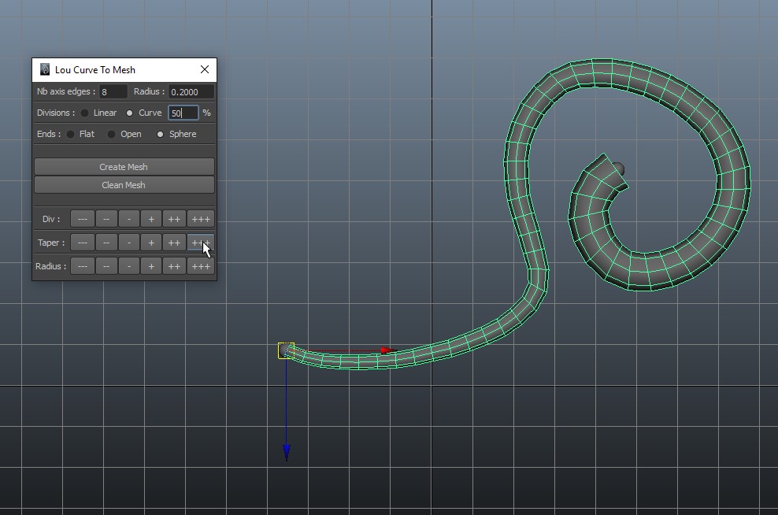Choose Flat ends option
Screen dimensions: 778x515
click(71, 134)
